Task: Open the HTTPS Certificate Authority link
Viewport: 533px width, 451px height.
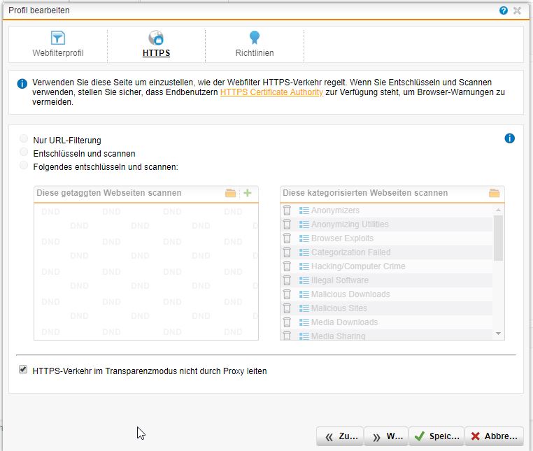Action: click(271, 92)
